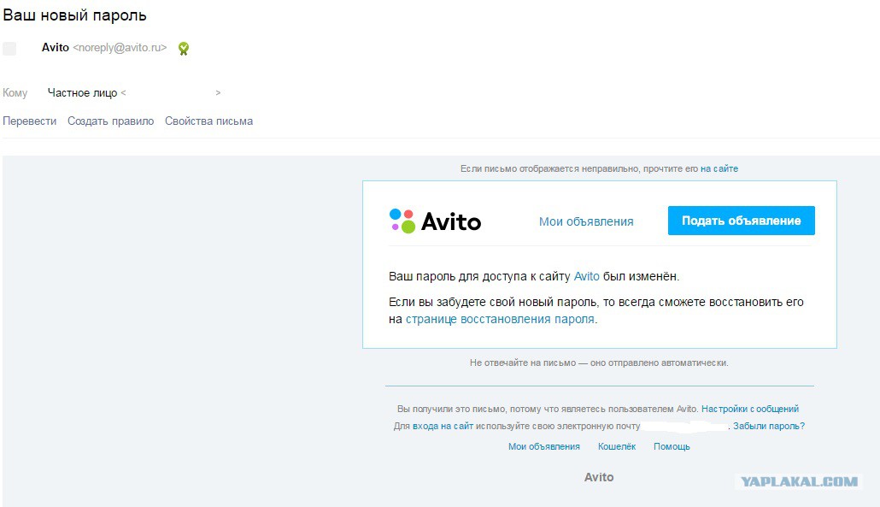Open Свойства письма message properties

(208, 121)
